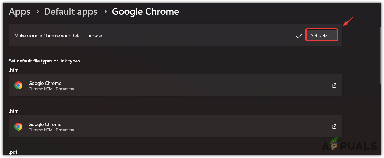Go back to Apps breadcrumb
The width and height of the screenshot is (384, 158).
19,12
